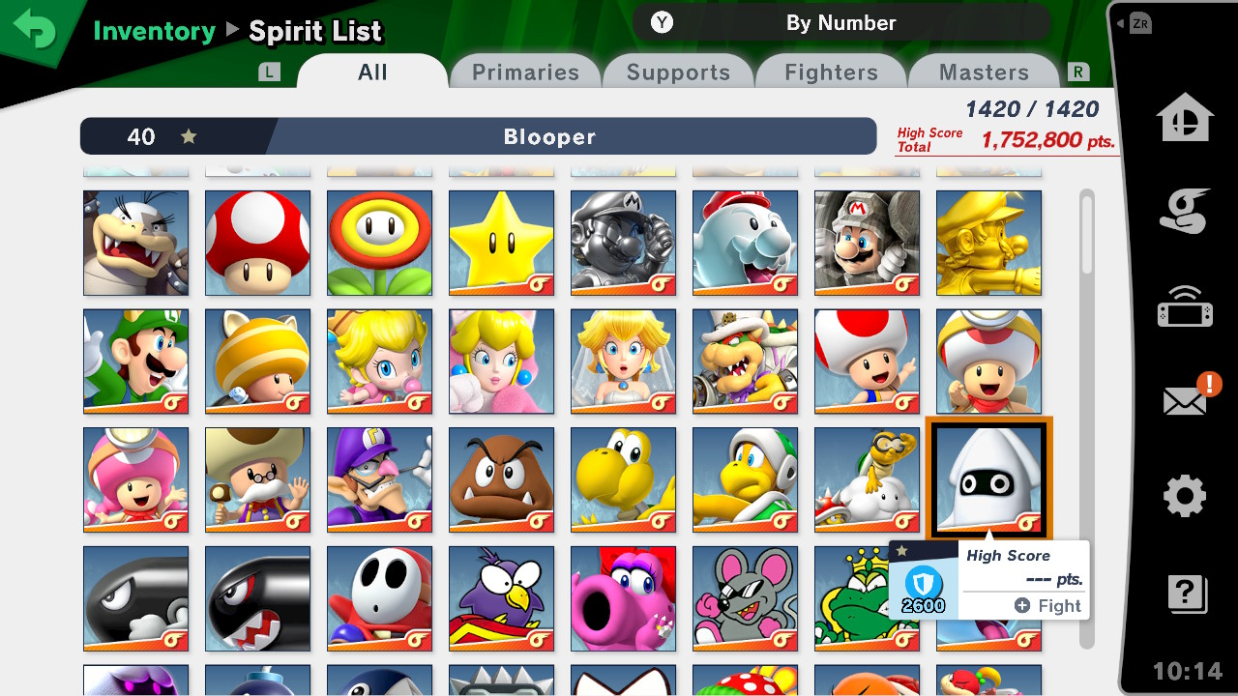Screen dimensions: 1238x696
Task: Open the Smash home icon in sidebar
Action: pyautogui.click(x=1185, y=117)
